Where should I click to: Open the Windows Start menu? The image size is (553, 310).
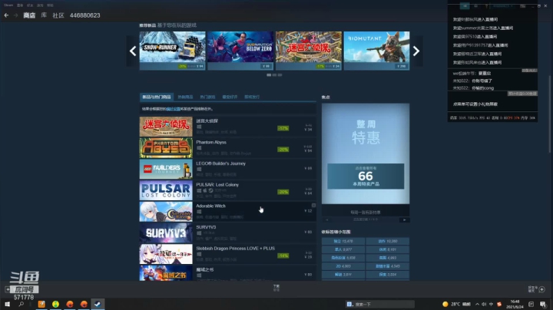pyautogui.click(x=7, y=304)
